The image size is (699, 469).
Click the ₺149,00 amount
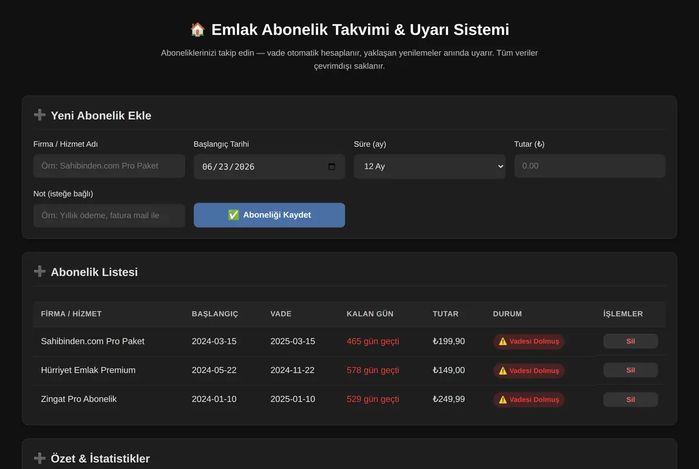[449, 370]
